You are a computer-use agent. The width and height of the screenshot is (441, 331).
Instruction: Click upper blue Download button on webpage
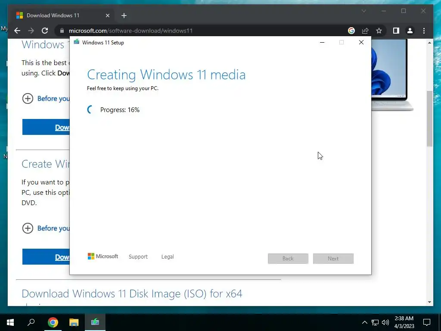point(46,127)
